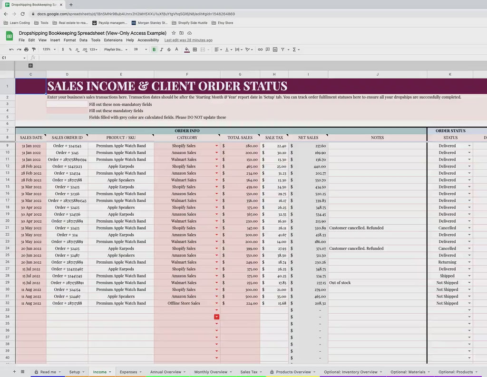
Task: Open the Borders tool
Action: click(x=195, y=50)
